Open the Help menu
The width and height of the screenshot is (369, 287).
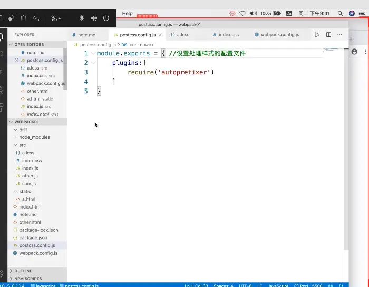coord(128,13)
